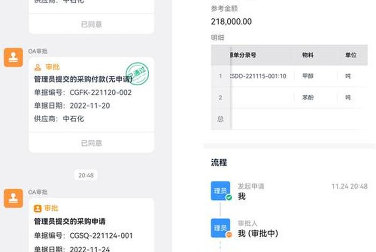Tap the green 已通过 approval stamp
This screenshot has height=252, width=376.
(x=136, y=73)
